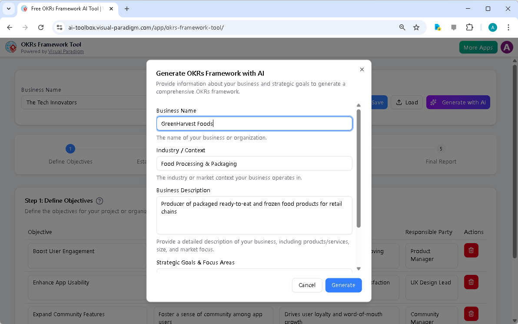
Task: Select the "Free OKRs Framework AI Tool" tab
Action: (65, 8)
